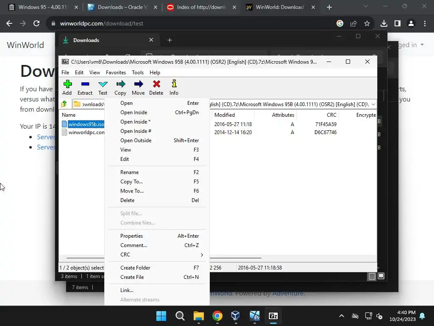434x326 pixels.
Task: Click the Google icon in address bar
Action: 340,24
